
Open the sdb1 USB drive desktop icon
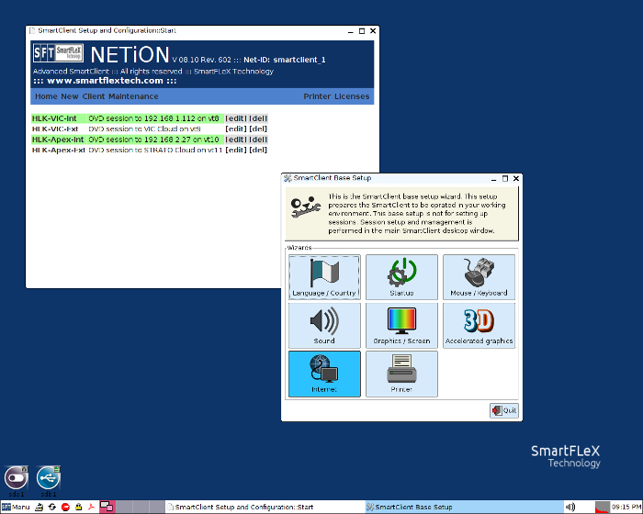click(49, 481)
